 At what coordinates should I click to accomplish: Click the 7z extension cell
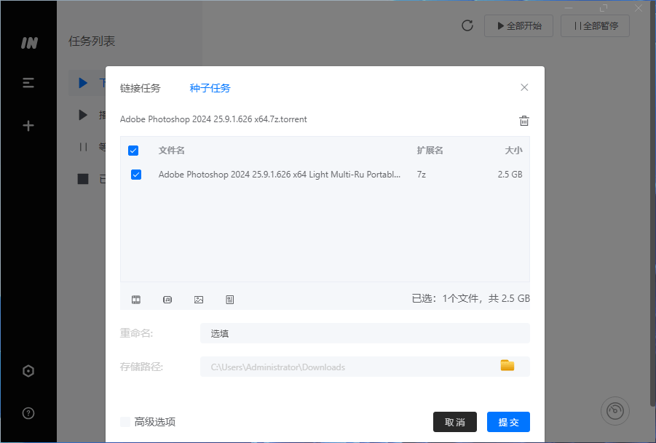point(422,175)
